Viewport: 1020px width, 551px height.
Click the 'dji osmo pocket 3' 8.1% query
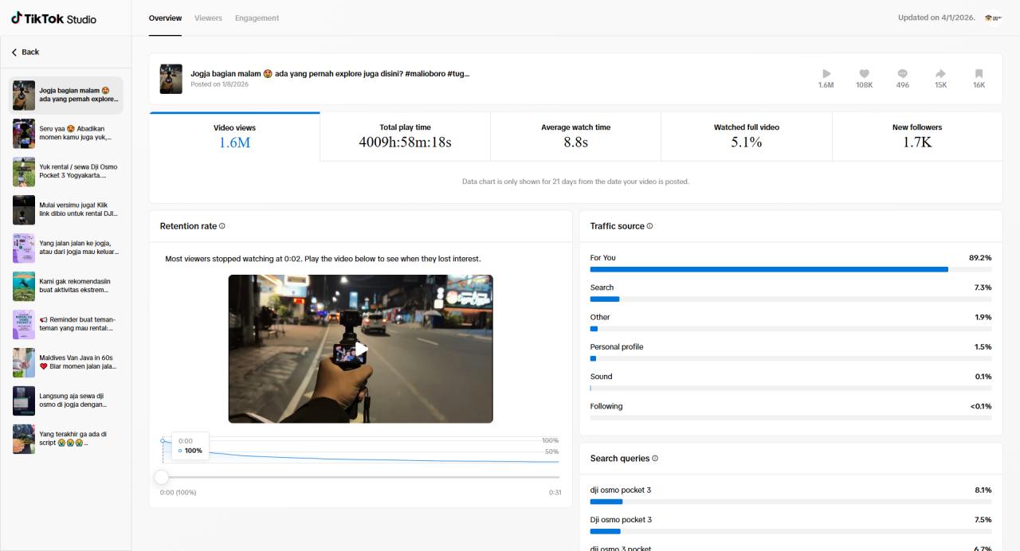coord(790,494)
